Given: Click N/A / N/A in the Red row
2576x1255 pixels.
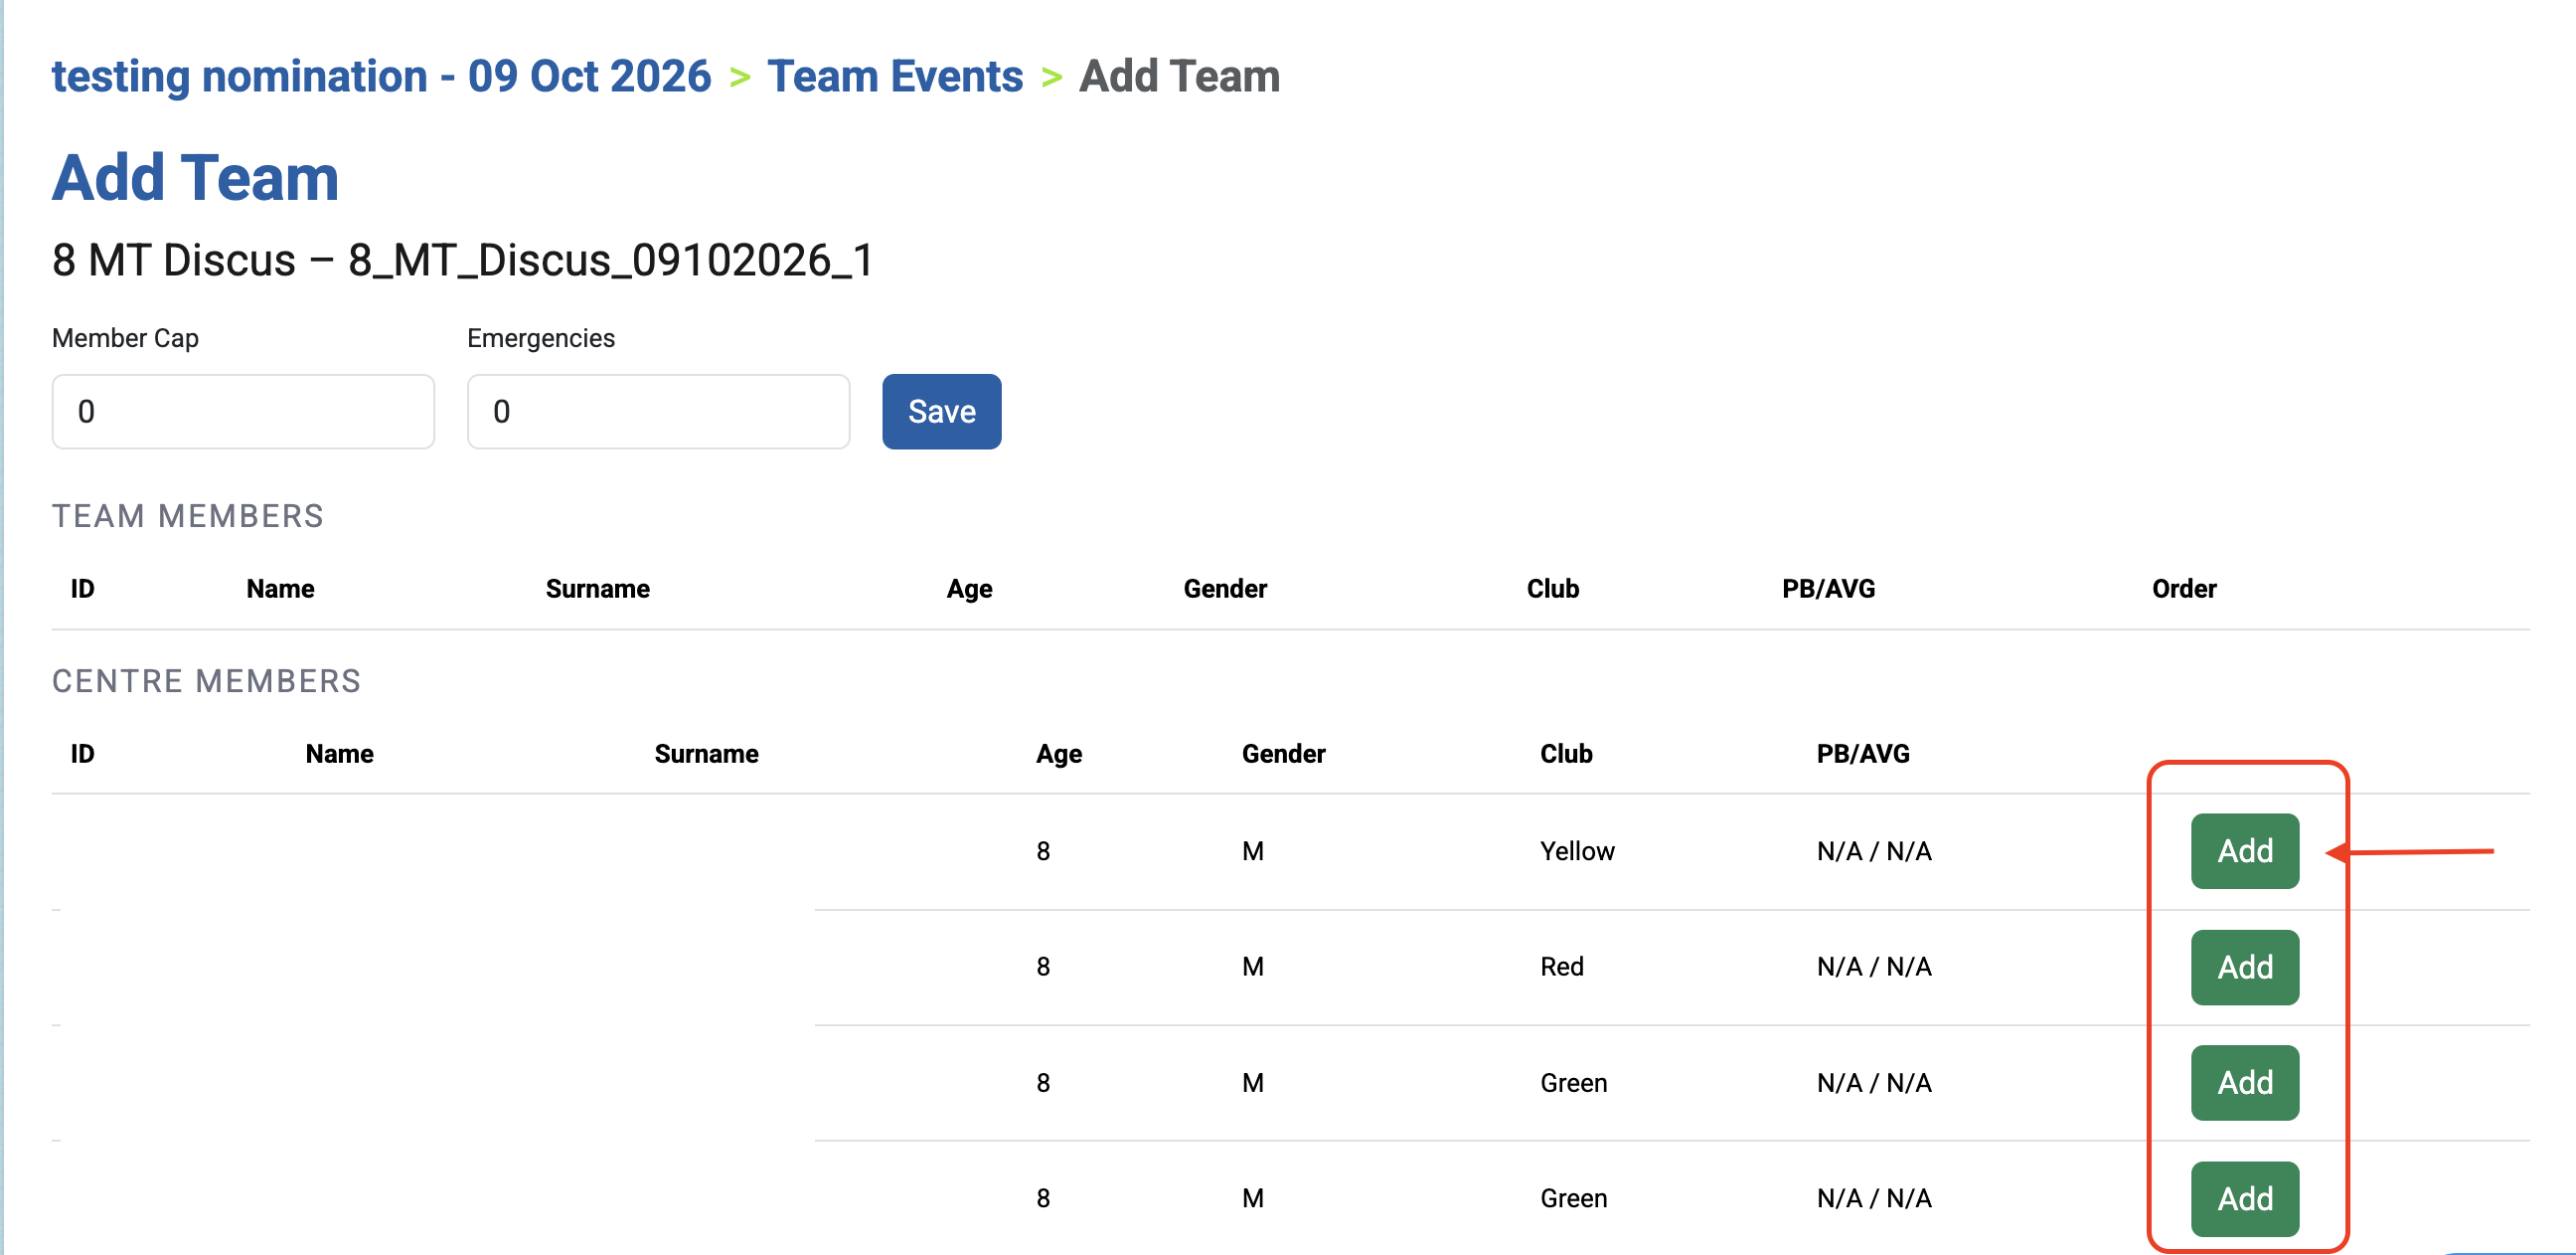Looking at the screenshot, I should 1874,967.
